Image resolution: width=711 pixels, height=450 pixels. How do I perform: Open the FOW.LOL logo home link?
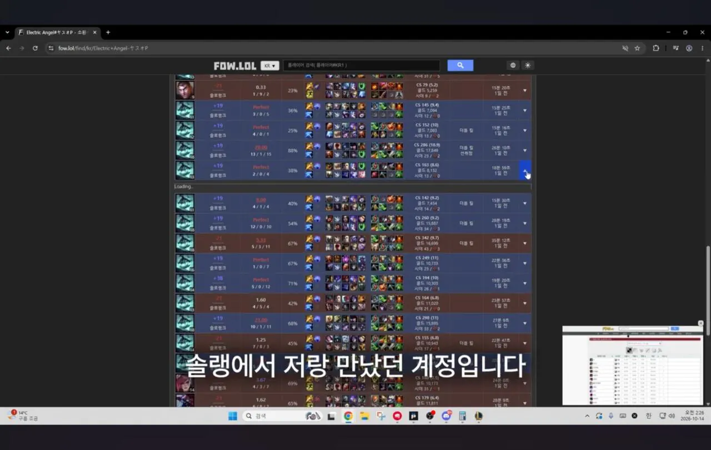235,66
